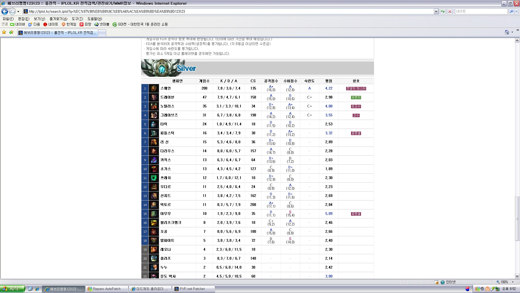Click the IE back navigation button
Screen dimensions: 520x293
(x=5, y=11)
